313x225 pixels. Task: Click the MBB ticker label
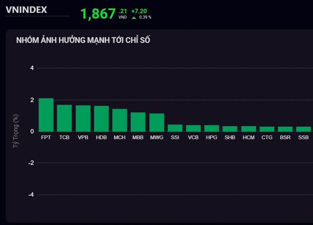point(138,137)
